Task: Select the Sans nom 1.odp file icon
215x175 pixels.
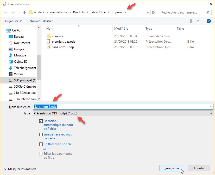Action: 49,47
